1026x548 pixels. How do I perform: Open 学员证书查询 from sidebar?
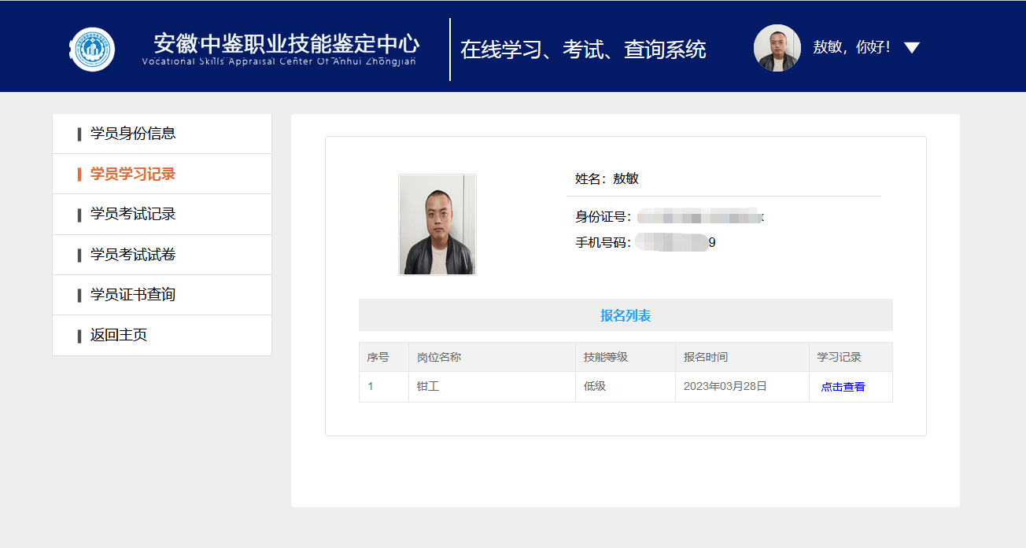click(162, 295)
